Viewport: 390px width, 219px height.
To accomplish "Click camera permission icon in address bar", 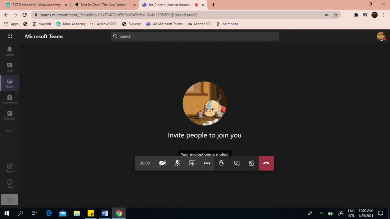I will tap(327, 15).
